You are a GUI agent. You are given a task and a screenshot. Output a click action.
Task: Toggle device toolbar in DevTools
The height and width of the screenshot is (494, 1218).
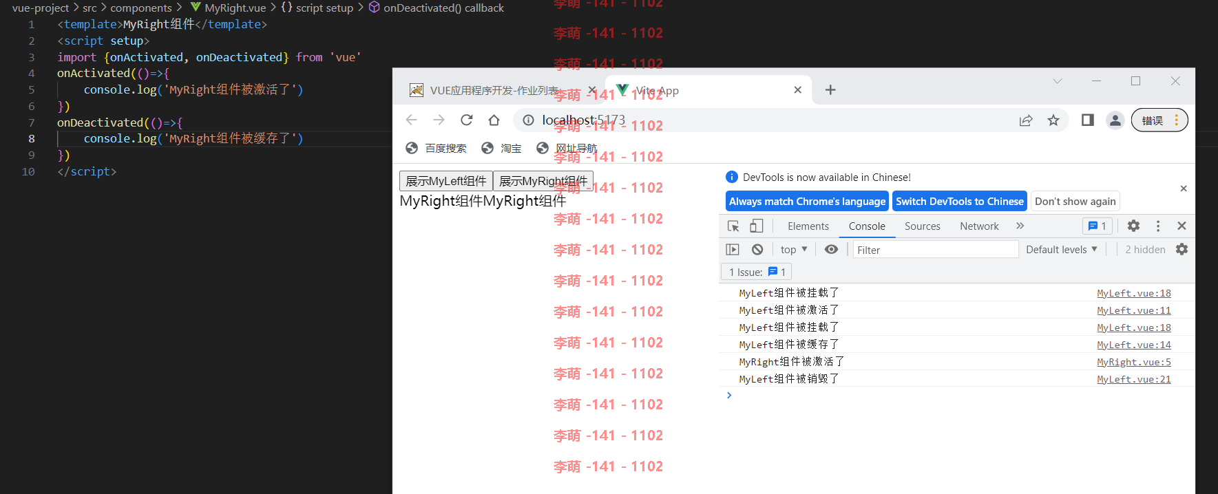coord(756,226)
